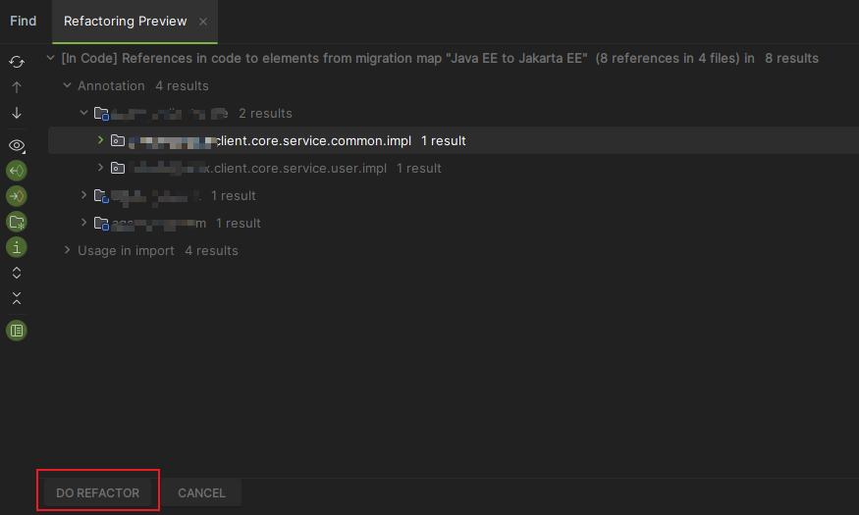The image size is (859, 515).
Task: Click the Rerun refresh icon in sidebar
Action: (x=17, y=62)
